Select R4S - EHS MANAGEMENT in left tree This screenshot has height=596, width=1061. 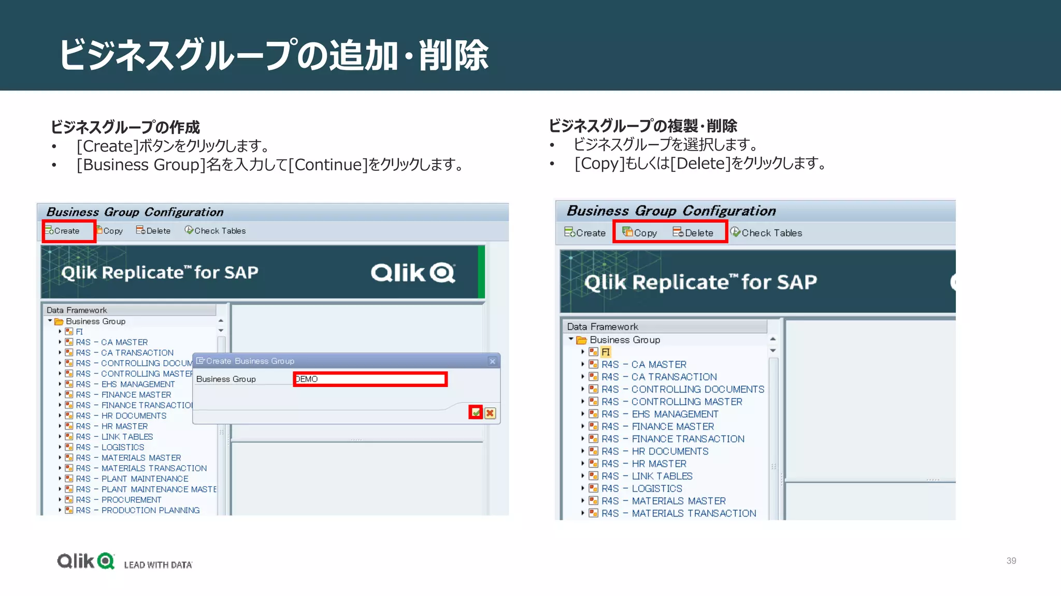pos(125,384)
